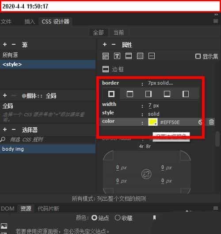Select the Border category icon
The image size is (221, 234).
pyautogui.click(x=129, y=56)
